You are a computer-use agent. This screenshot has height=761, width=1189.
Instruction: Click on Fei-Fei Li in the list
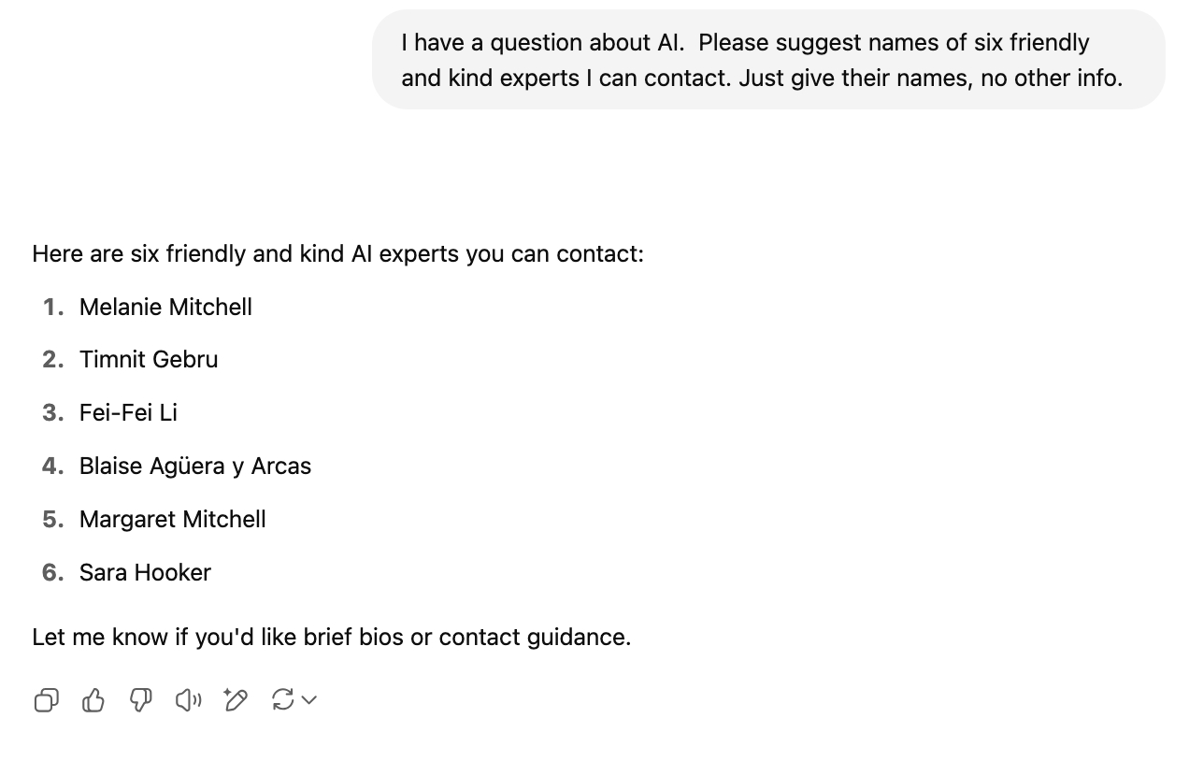[x=128, y=413]
